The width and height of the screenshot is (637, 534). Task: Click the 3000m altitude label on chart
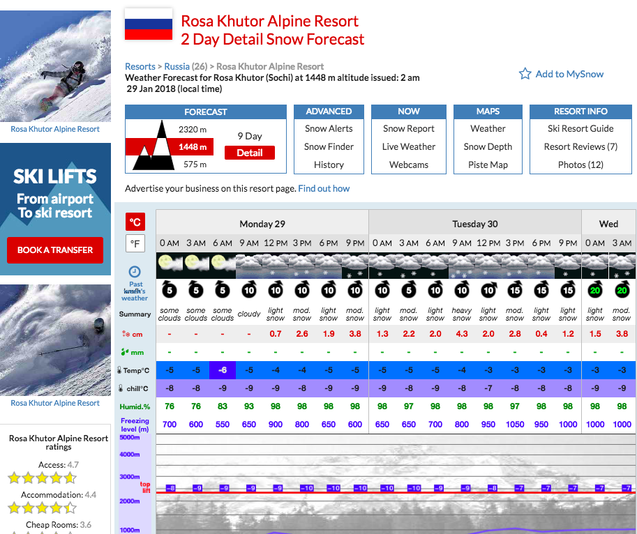click(x=130, y=477)
